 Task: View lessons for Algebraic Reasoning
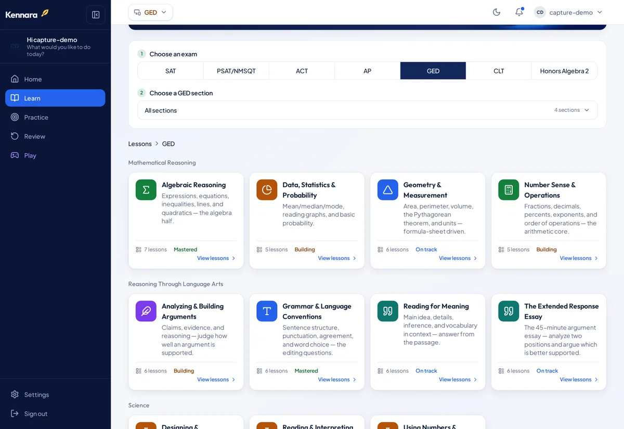(x=216, y=258)
